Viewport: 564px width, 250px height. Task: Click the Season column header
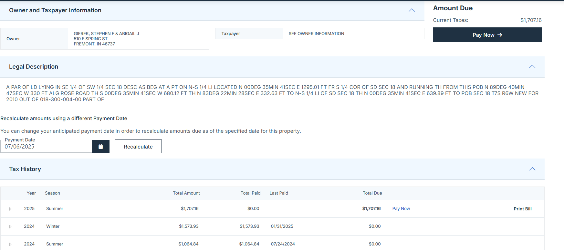click(52, 193)
